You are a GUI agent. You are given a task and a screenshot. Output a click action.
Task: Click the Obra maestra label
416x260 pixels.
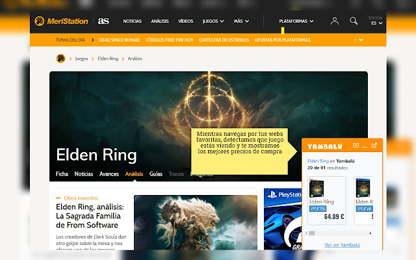[x=81, y=198]
